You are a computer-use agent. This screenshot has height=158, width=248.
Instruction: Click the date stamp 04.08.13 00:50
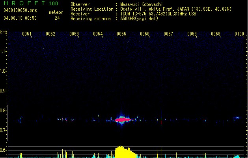pos(20,18)
